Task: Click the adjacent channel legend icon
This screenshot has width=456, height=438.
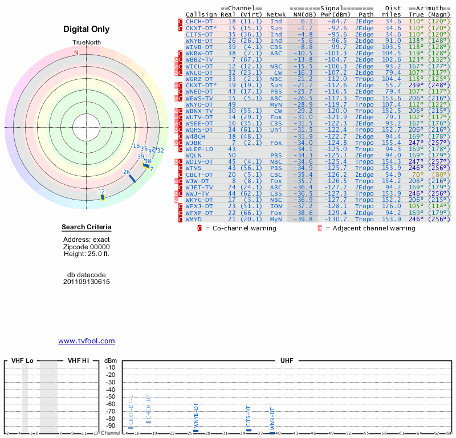Action: [320, 228]
